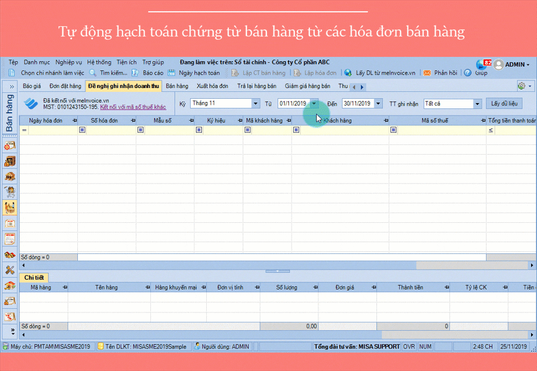
Task: Click the horizontal scrollbar of the invoice grid
Action: 268,265
